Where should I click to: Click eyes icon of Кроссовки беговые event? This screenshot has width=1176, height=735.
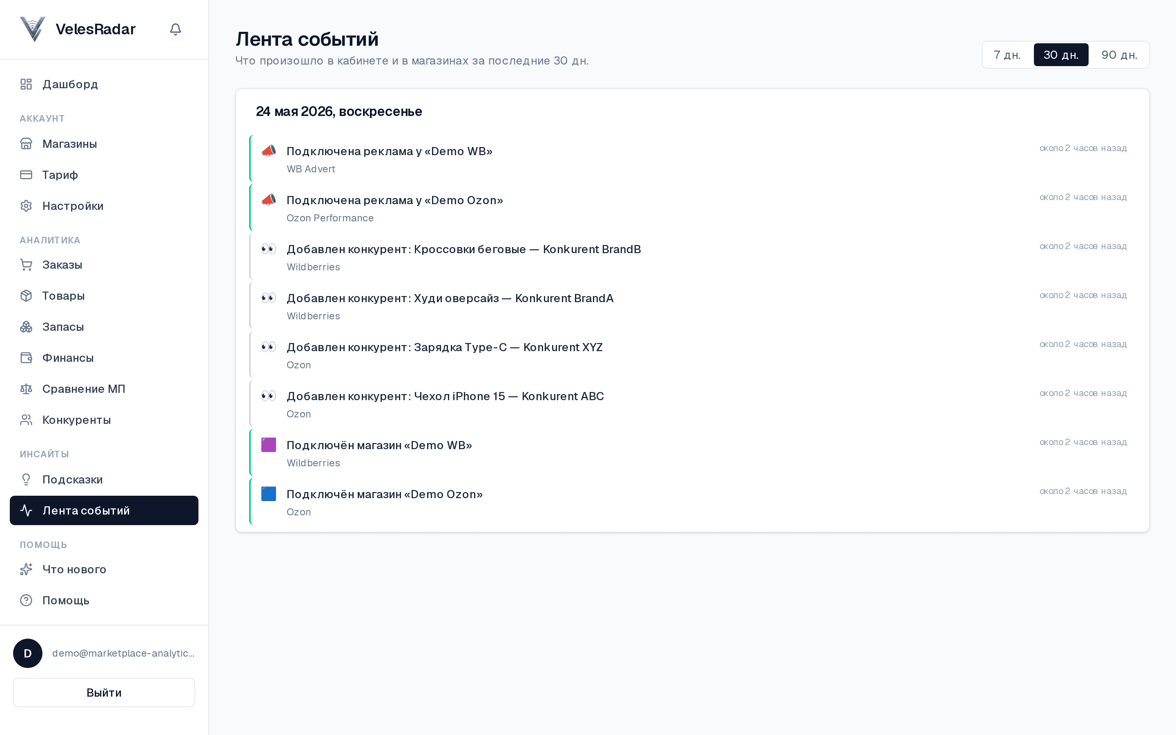(x=269, y=249)
